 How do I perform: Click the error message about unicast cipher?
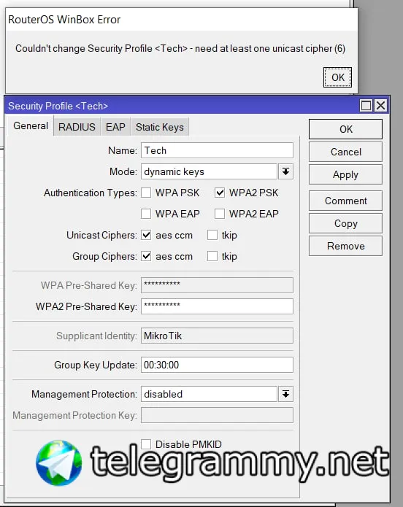(x=180, y=48)
